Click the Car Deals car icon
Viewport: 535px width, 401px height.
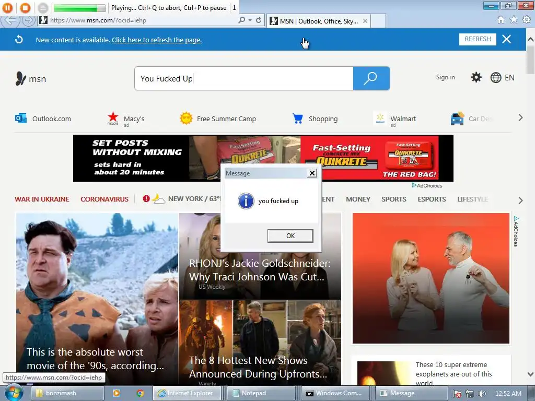[x=457, y=119]
